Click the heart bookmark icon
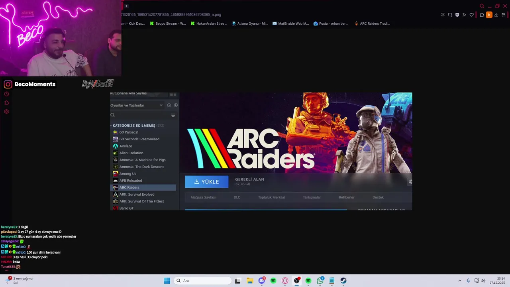Screen dimensions: 510x287 tap(471, 15)
